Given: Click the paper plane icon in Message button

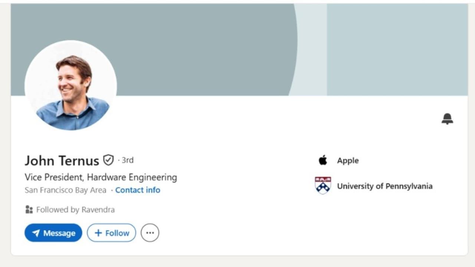Looking at the screenshot, I should (x=36, y=233).
